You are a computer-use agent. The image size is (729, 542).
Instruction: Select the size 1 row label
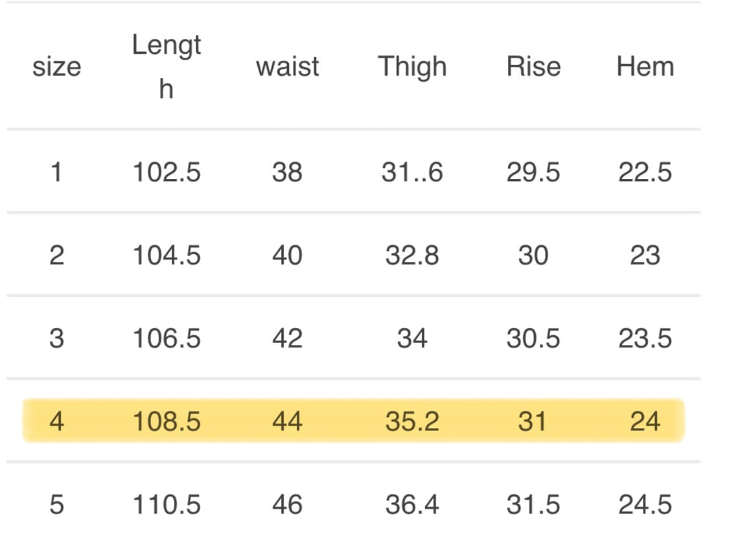coord(56,172)
